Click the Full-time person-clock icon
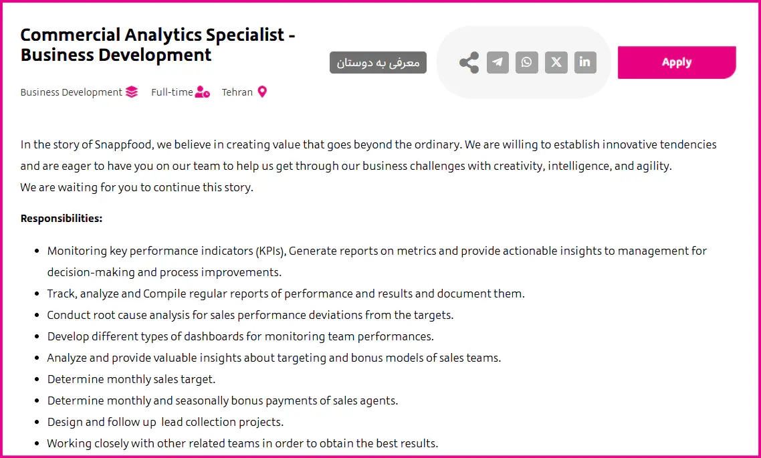 (202, 92)
